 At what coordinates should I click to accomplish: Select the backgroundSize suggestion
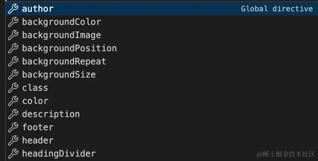click(x=59, y=75)
